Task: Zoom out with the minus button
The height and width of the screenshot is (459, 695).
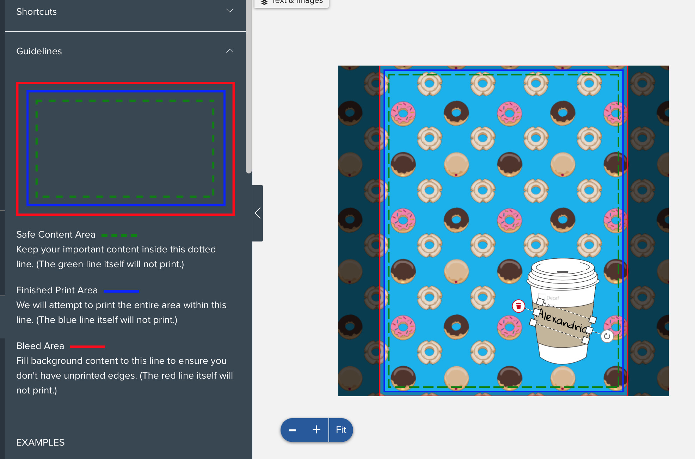Action: 293,430
